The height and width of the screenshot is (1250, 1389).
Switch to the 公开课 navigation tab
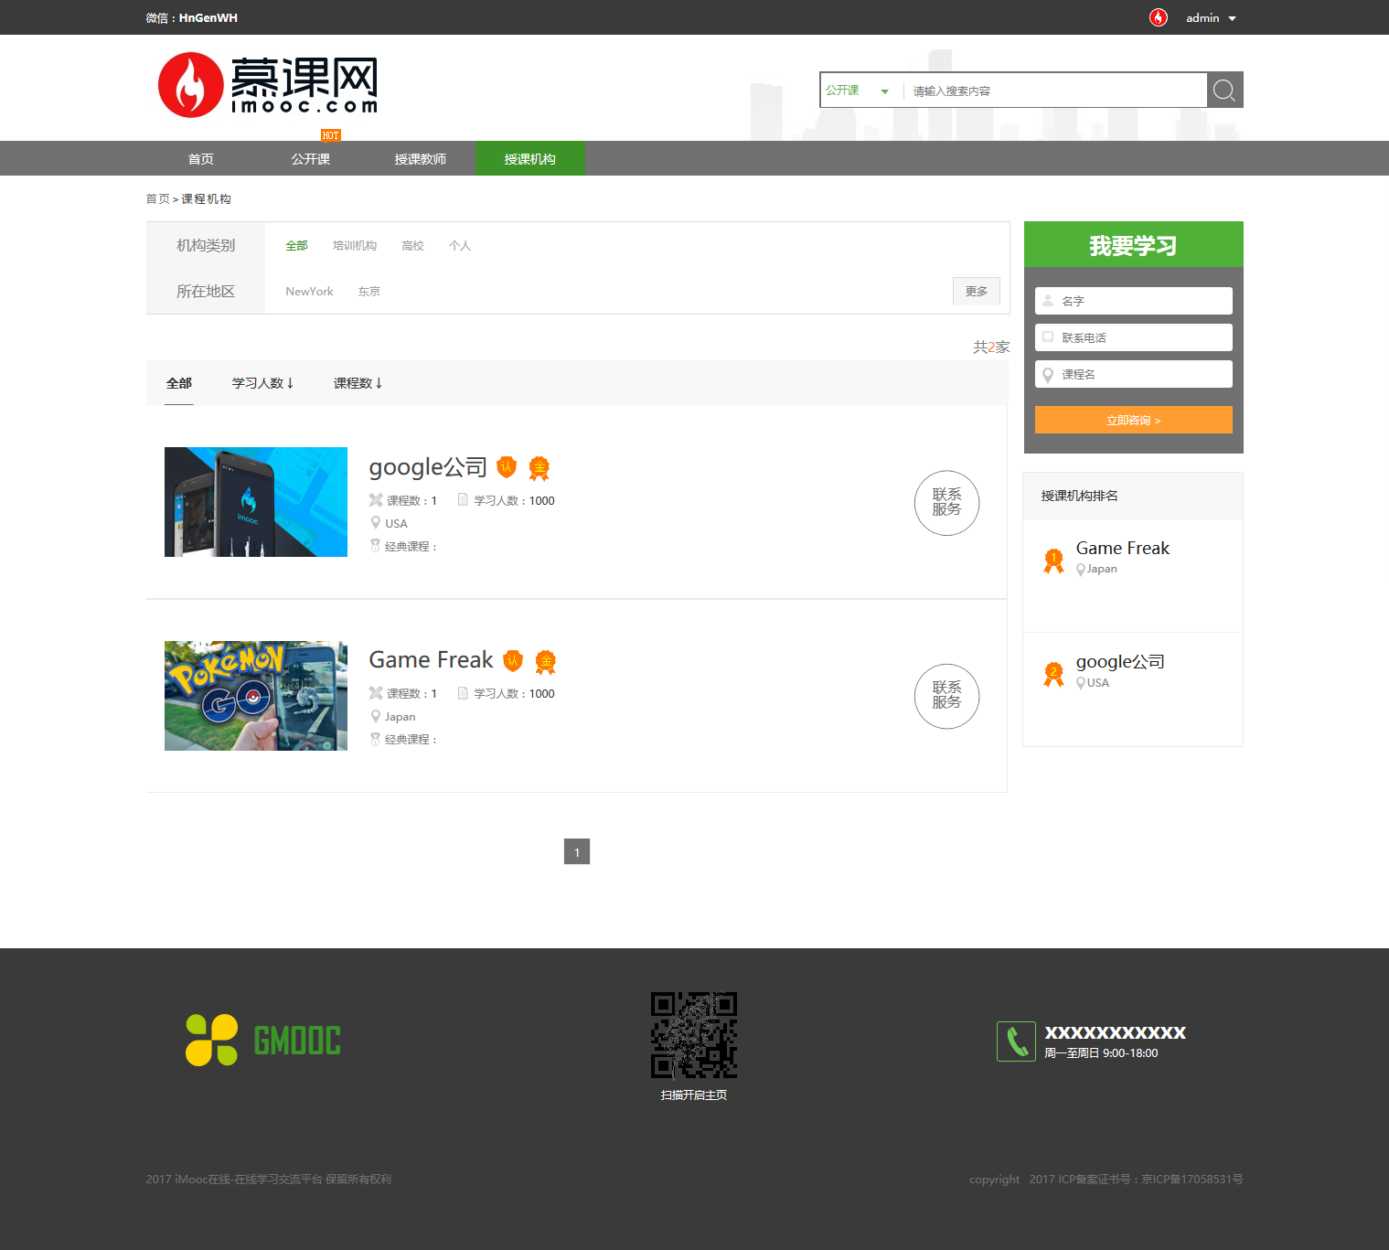(x=310, y=158)
